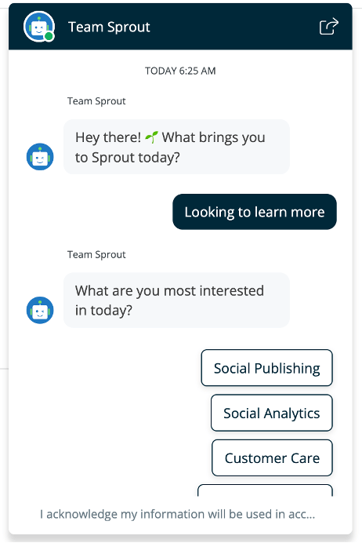This screenshot has height=543, width=362.
Task: Click the dark navy chat header bar
Action: [180, 27]
